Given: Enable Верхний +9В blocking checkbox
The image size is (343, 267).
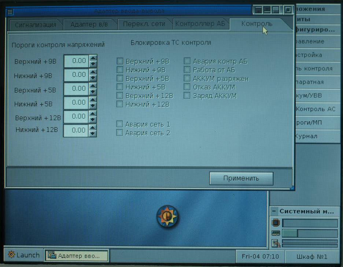Looking at the screenshot, I should tap(120, 61).
